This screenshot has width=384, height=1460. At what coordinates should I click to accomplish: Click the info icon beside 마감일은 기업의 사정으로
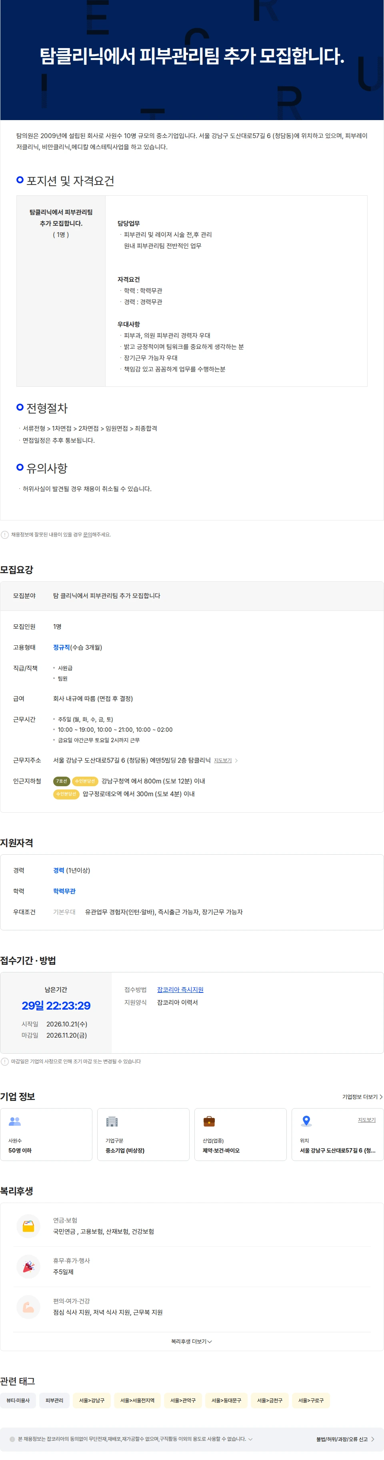[4, 1062]
